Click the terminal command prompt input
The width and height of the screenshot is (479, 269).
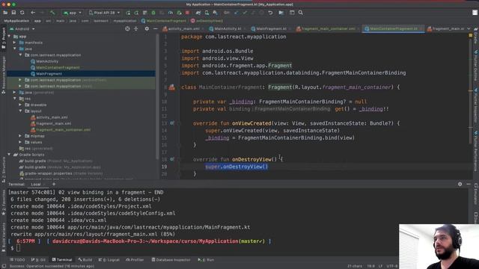tap(18, 248)
